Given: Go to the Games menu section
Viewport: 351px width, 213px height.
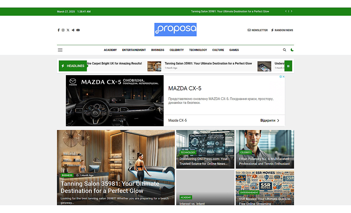Looking at the screenshot, I should (x=234, y=50).
